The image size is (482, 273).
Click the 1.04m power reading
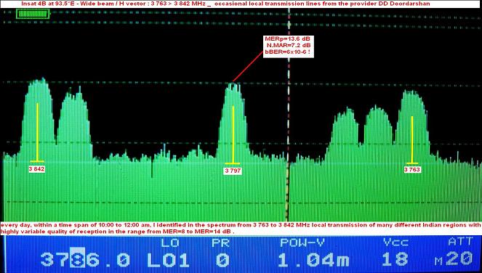pos(313,260)
